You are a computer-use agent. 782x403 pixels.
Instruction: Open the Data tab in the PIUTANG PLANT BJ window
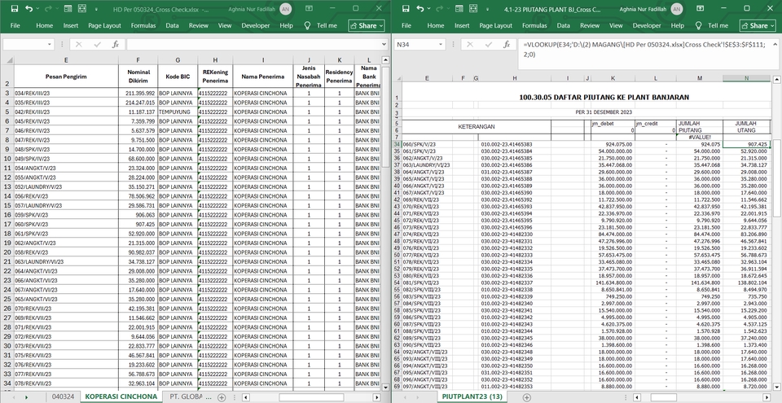click(563, 25)
